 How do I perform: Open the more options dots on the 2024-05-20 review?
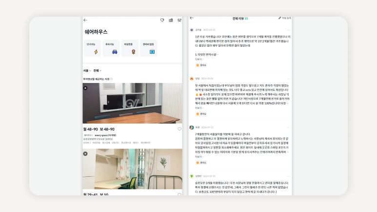[288, 176]
